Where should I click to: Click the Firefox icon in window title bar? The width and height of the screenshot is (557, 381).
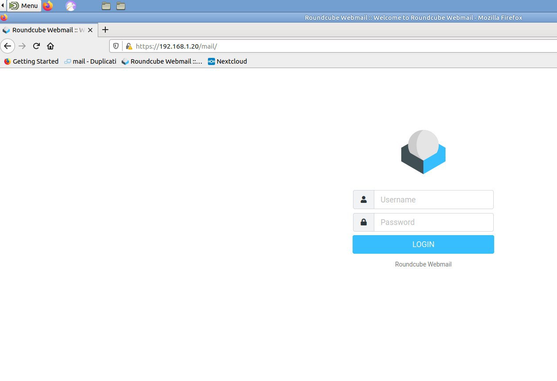(x=4, y=18)
